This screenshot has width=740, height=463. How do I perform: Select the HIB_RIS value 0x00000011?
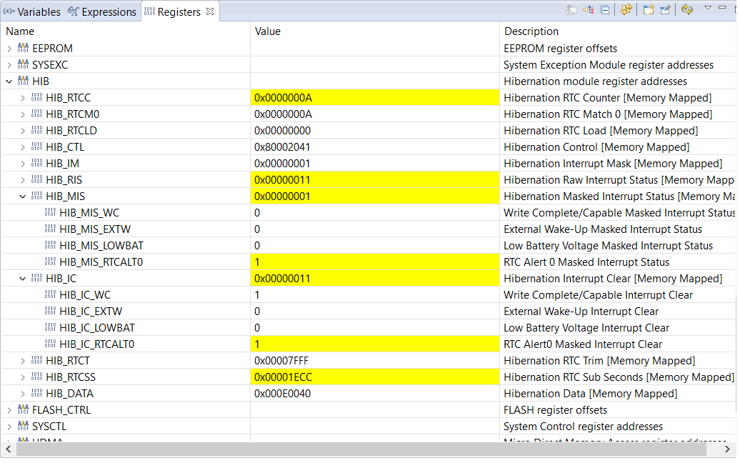tap(375, 180)
